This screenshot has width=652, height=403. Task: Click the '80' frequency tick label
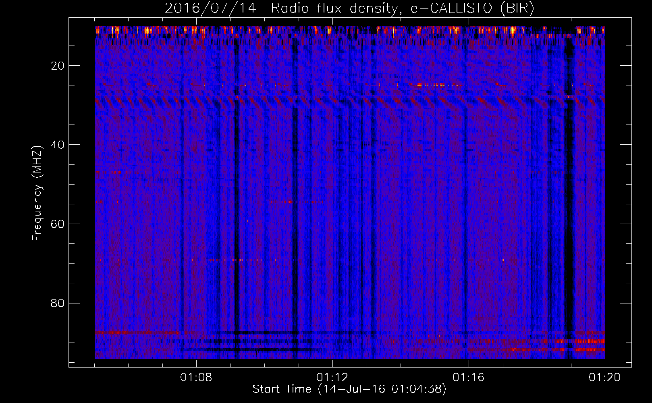tap(58, 303)
